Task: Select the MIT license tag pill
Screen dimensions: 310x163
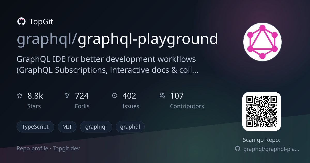Action: [67, 127]
